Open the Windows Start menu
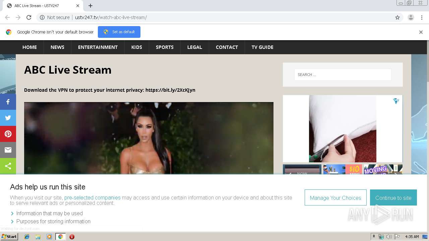 click(9, 237)
